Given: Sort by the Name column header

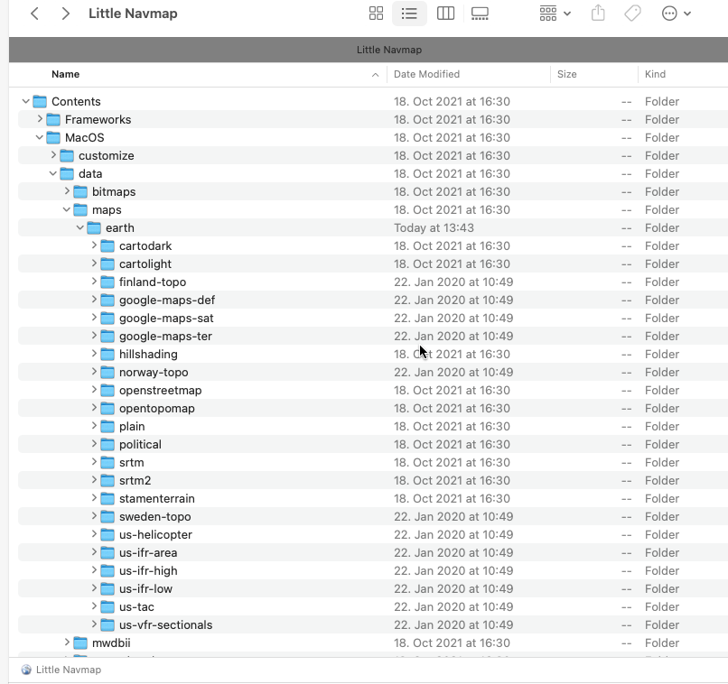Looking at the screenshot, I should click(65, 74).
